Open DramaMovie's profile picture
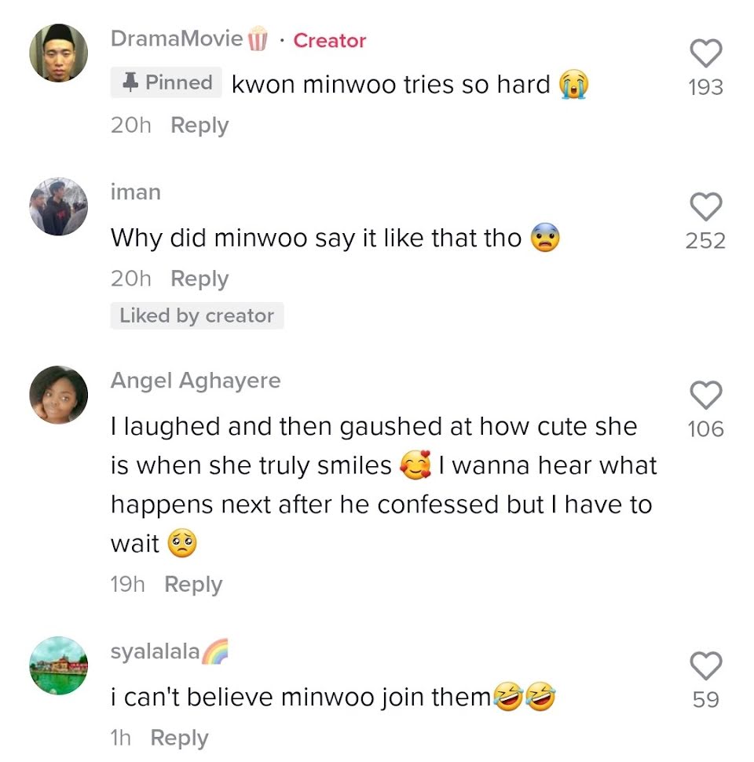This screenshot has height=762, width=754. 59,53
